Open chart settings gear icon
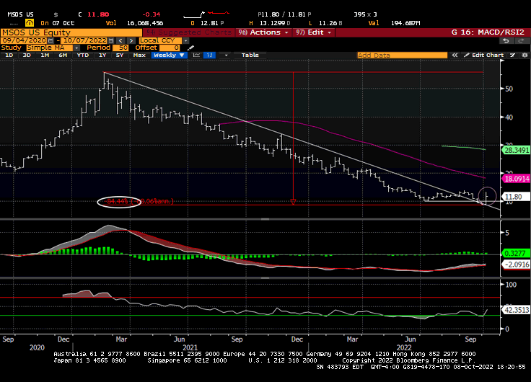Screen dimensions: 531x382 pyautogui.click(x=525, y=55)
